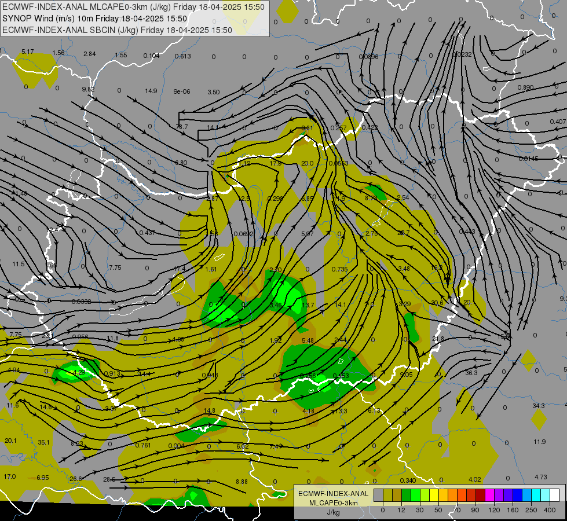Click the map value 0.761
Screen dimensions: 567x521
(x=143, y=445)
